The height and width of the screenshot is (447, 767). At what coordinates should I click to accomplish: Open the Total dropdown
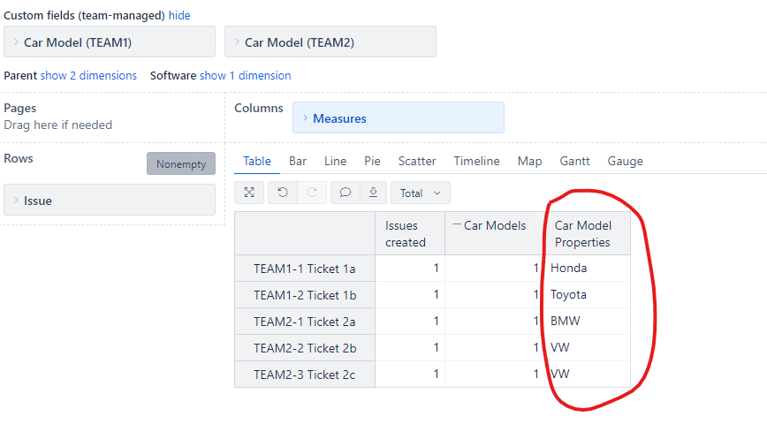(x=421, y=193)
